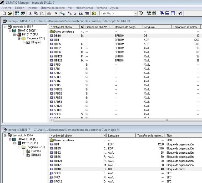Click the Copy toolbar icon

[x=36, y=13]
